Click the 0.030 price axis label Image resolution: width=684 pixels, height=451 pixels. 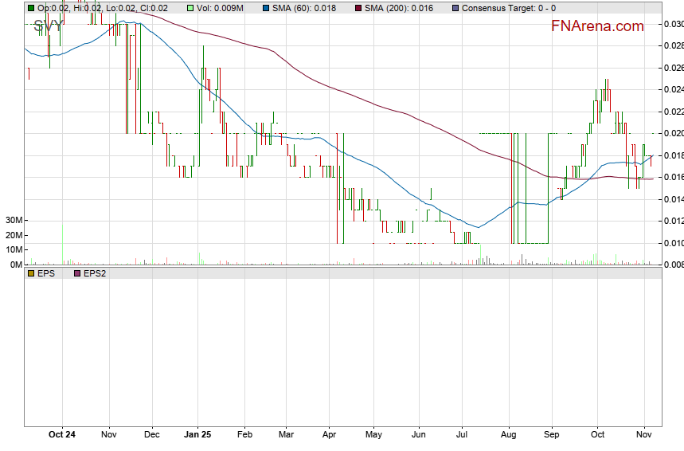pos(673,24)
